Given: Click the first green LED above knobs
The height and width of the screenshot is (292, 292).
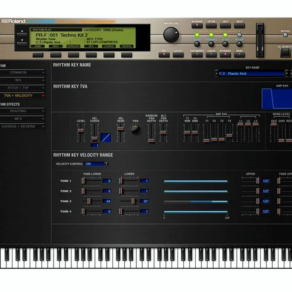Looking at the screenshot, I should [x=197, y=35].
